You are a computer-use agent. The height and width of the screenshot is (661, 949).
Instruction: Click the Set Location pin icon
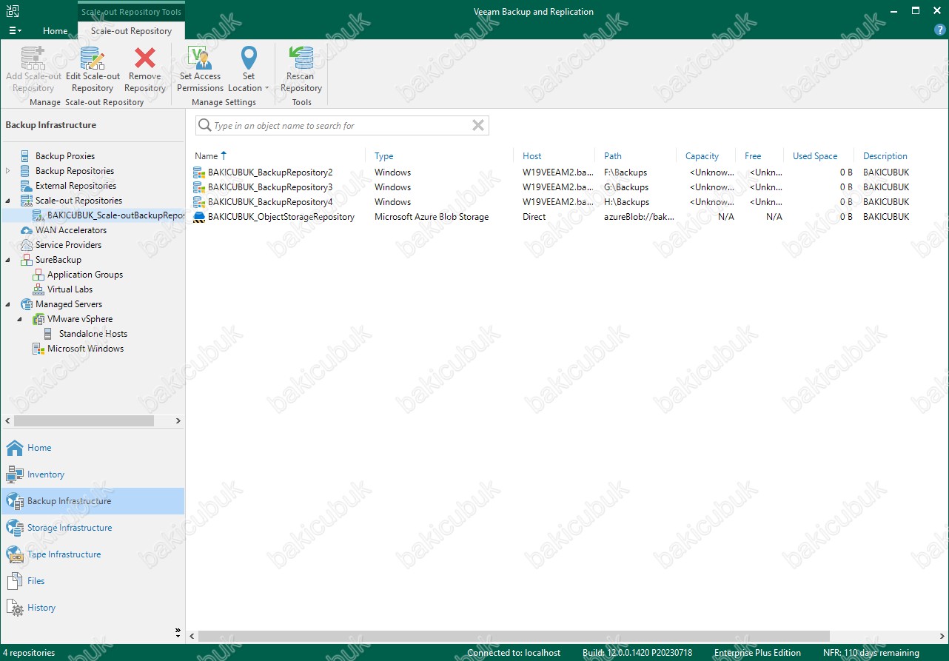click(x=249, y=57)
